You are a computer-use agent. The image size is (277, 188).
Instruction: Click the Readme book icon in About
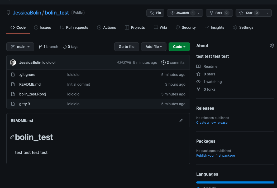199,66
